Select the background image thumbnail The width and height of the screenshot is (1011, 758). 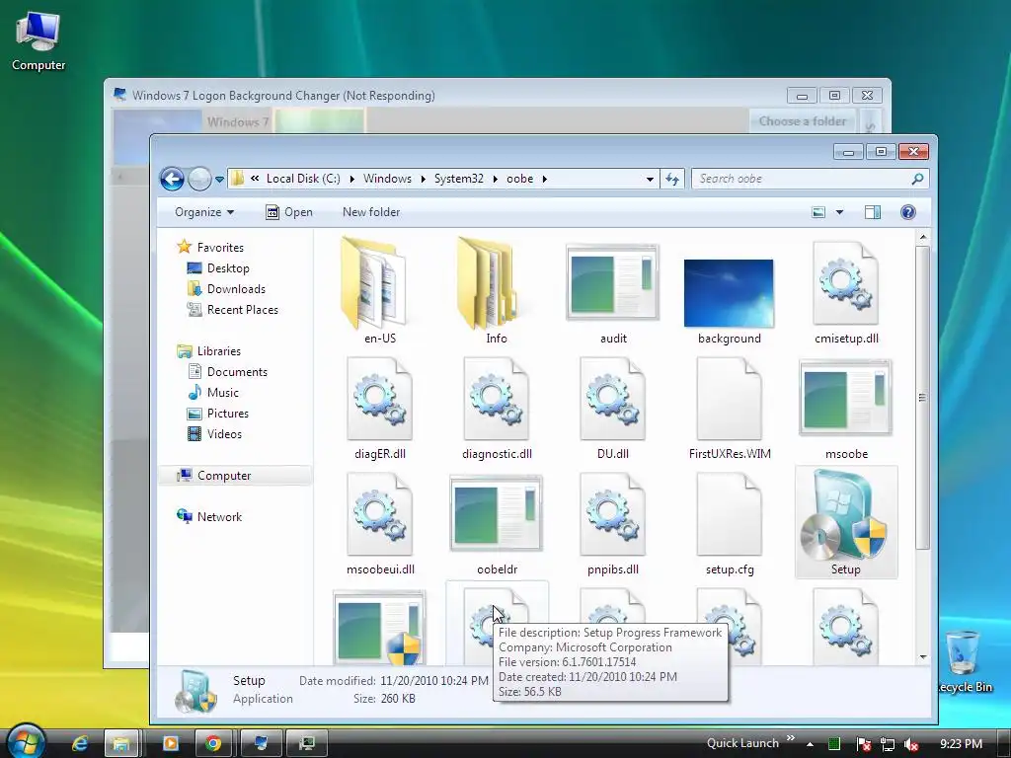coord(729,292)
